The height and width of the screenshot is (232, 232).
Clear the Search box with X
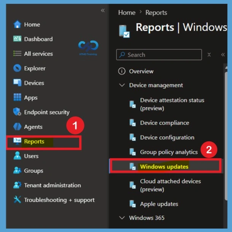pyautogui.click(x=209, y=55)
